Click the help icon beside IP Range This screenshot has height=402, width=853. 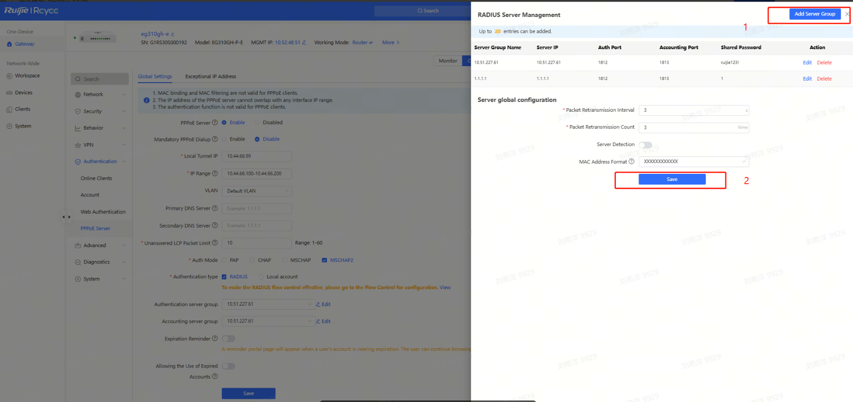pos(215,173)
